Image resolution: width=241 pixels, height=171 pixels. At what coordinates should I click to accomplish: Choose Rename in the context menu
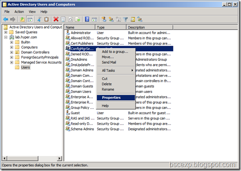pyautogui.click(x=116, y=89)
